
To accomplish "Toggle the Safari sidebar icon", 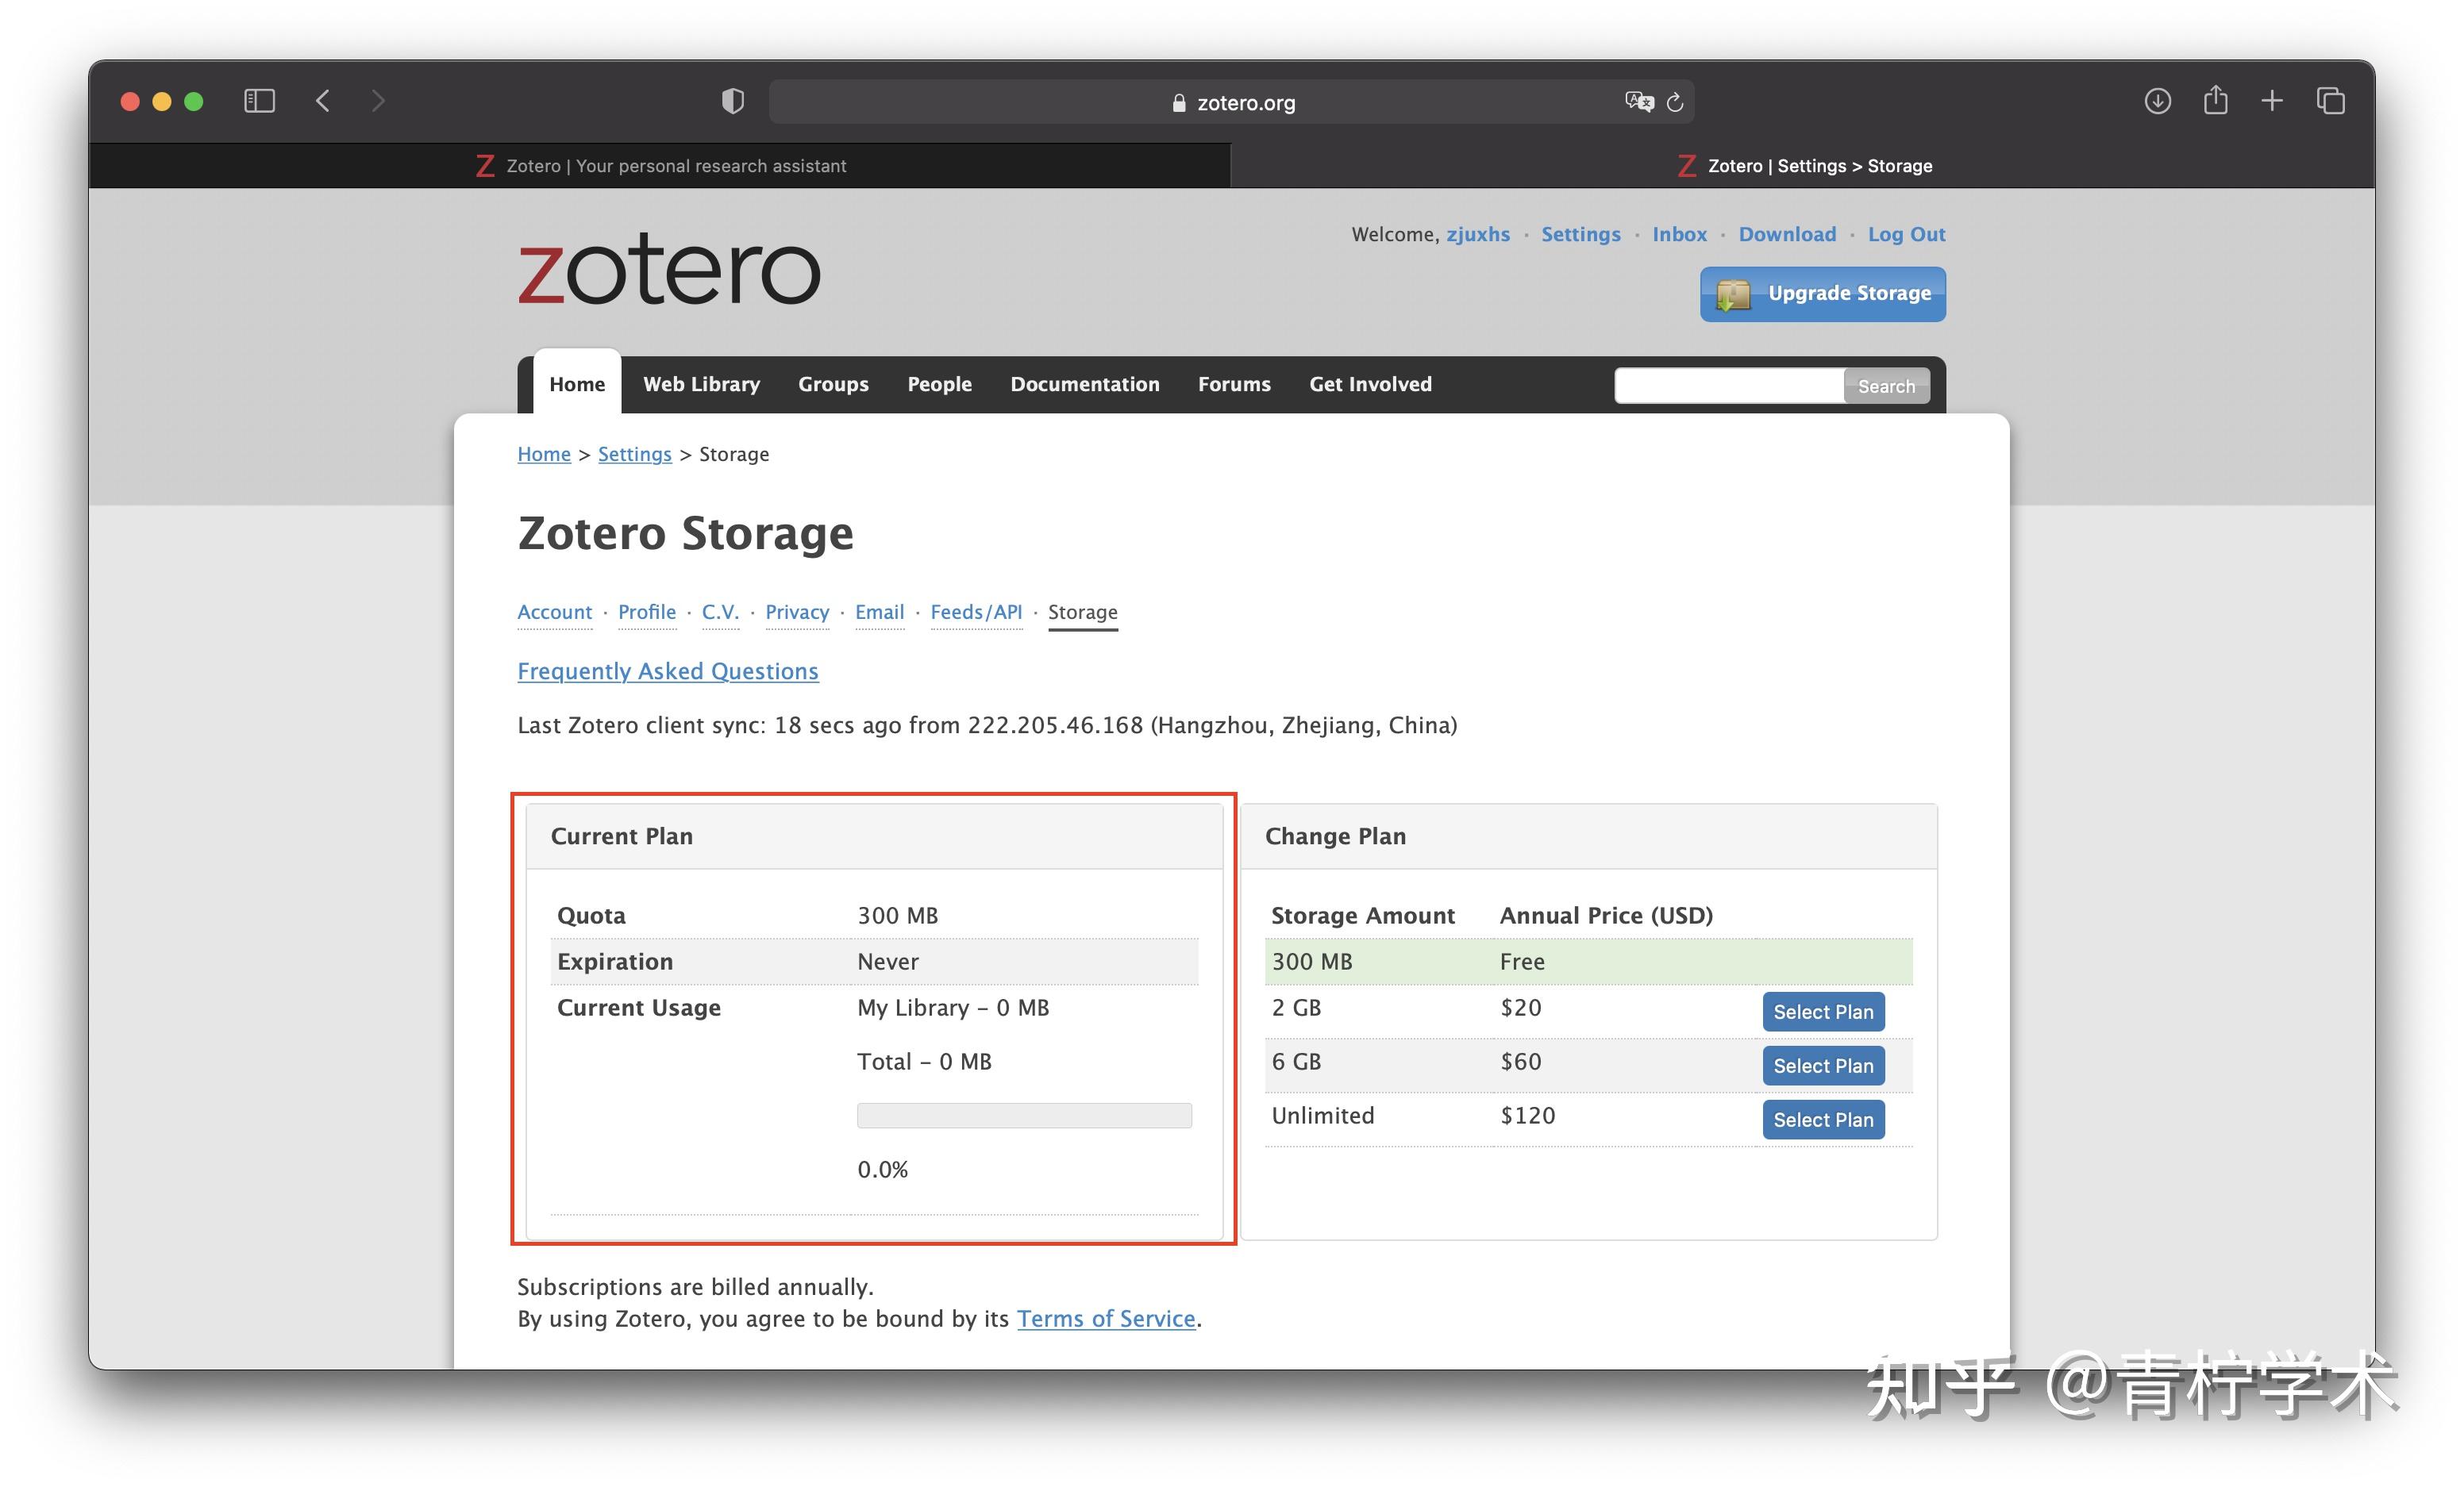I will [259, 101].
